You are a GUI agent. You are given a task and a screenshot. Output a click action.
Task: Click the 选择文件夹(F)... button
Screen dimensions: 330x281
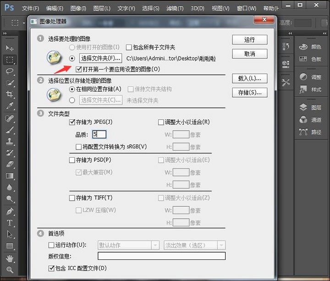point(100,58)
